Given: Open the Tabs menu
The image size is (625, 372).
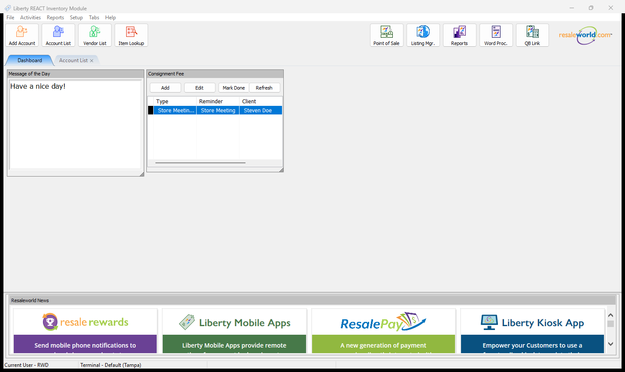Looking at the screenshot, I should (94, 18).
